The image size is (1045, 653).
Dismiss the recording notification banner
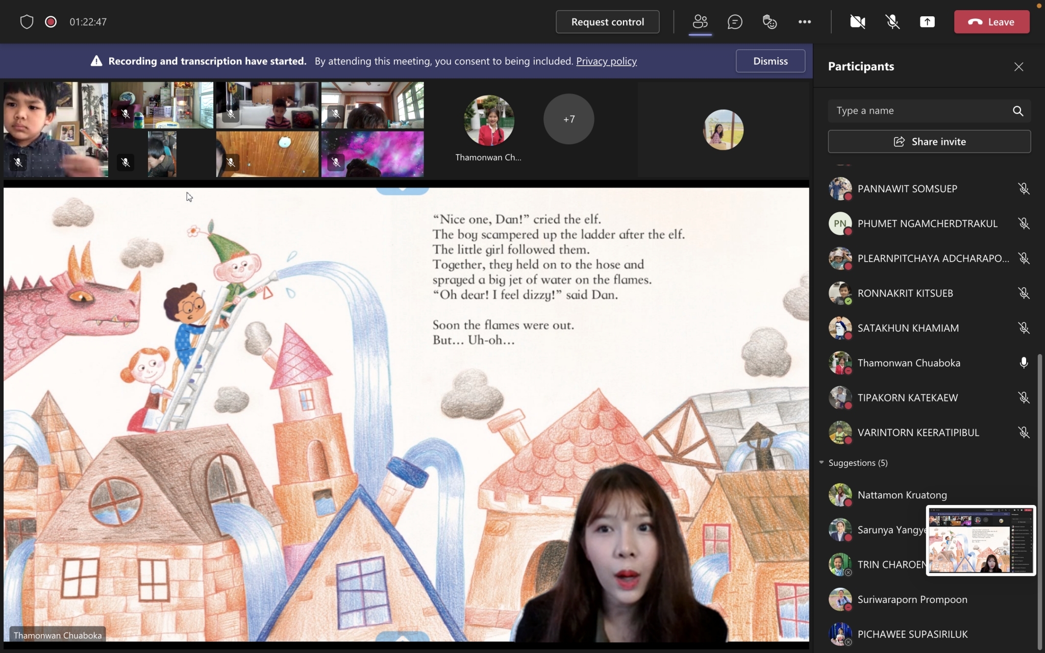click(x=770, y=61)
